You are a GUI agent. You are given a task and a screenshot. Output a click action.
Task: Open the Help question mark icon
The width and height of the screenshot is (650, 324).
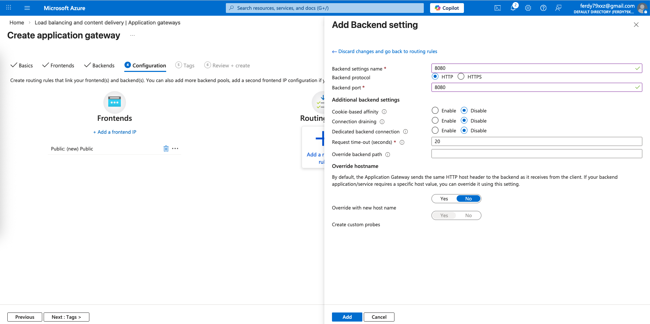point(543,8)
